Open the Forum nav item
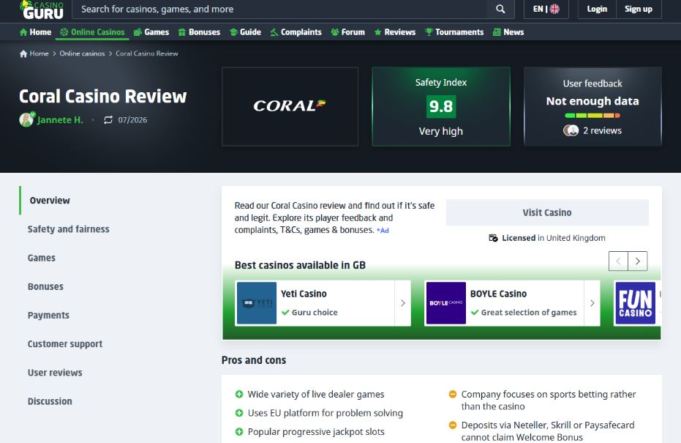The height and width of the screenshot is (443, 681). (348, 32)
